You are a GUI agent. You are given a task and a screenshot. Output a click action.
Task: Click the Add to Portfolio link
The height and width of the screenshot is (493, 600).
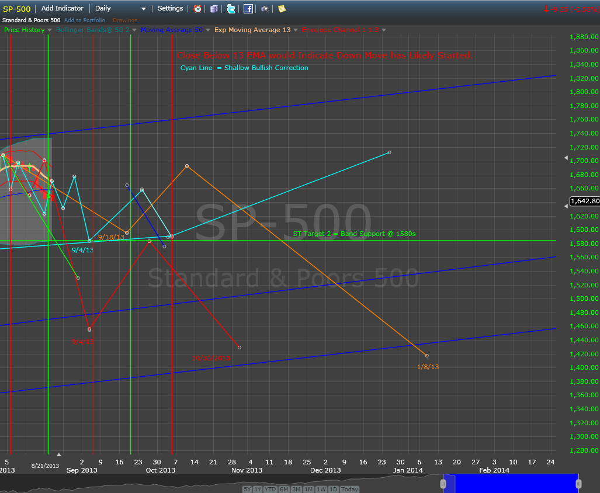tap(85, 20)
